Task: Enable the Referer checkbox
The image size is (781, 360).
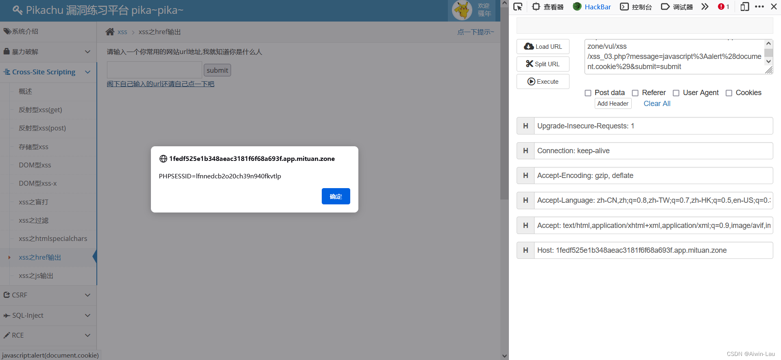Action: click(635, 93)
